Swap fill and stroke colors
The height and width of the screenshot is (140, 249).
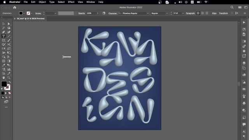coord(9,82)
